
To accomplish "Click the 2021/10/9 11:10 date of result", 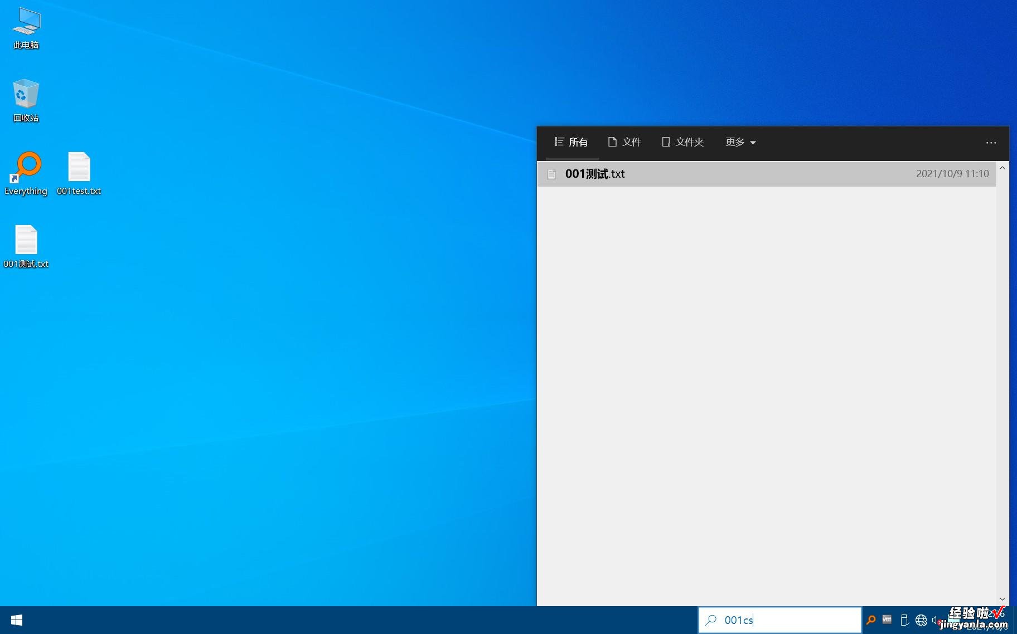I will point(952,174).
